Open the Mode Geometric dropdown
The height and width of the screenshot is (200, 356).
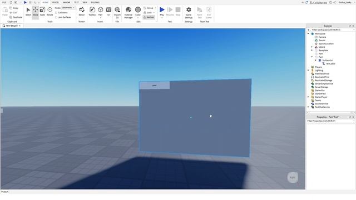[68, 8]
